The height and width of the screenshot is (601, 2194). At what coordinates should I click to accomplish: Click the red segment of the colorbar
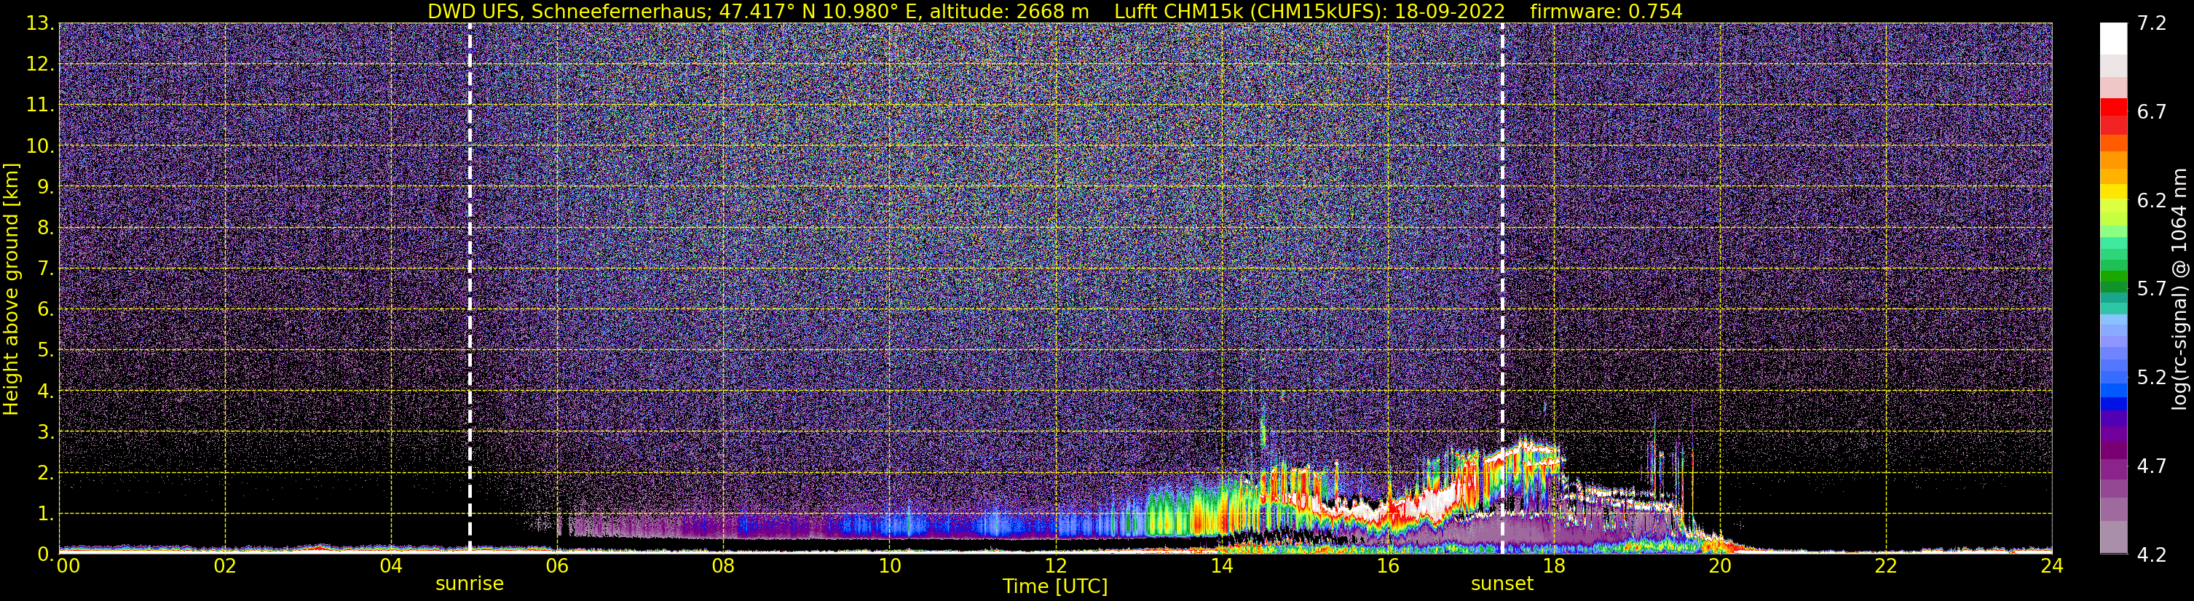pos(2113,108)
